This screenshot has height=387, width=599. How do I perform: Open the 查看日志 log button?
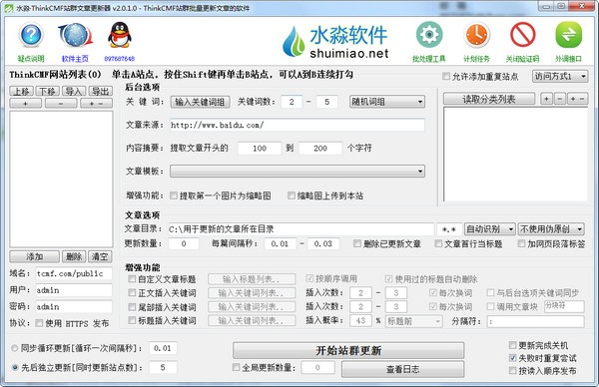pyautogui.click(x=402, y=369)
